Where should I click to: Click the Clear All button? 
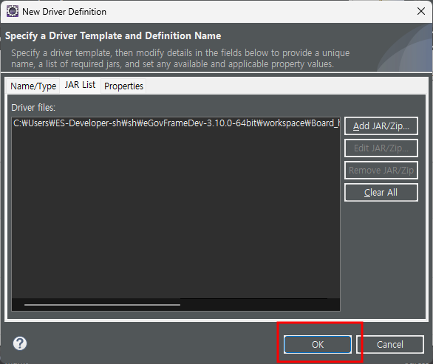381,193
